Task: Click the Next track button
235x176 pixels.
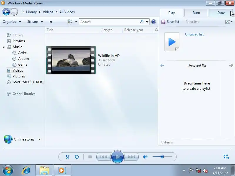Action: click(x=131, y=157)
